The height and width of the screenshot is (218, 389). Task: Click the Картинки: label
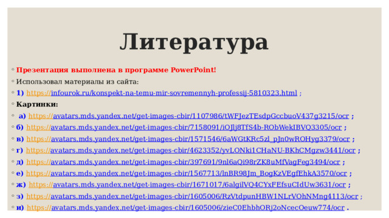click(x=37, y=104)
